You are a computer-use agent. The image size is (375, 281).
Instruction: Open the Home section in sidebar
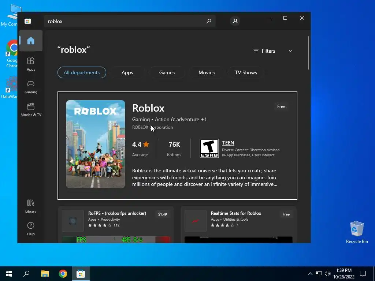click(31, 41)
